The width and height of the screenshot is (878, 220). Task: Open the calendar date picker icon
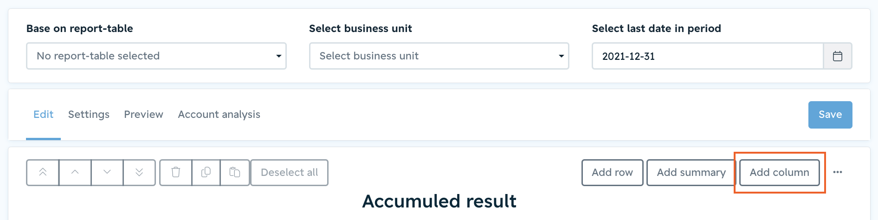[838, 56]
